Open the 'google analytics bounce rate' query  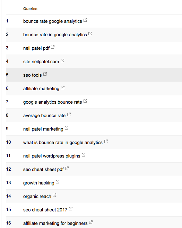point(53,102)
